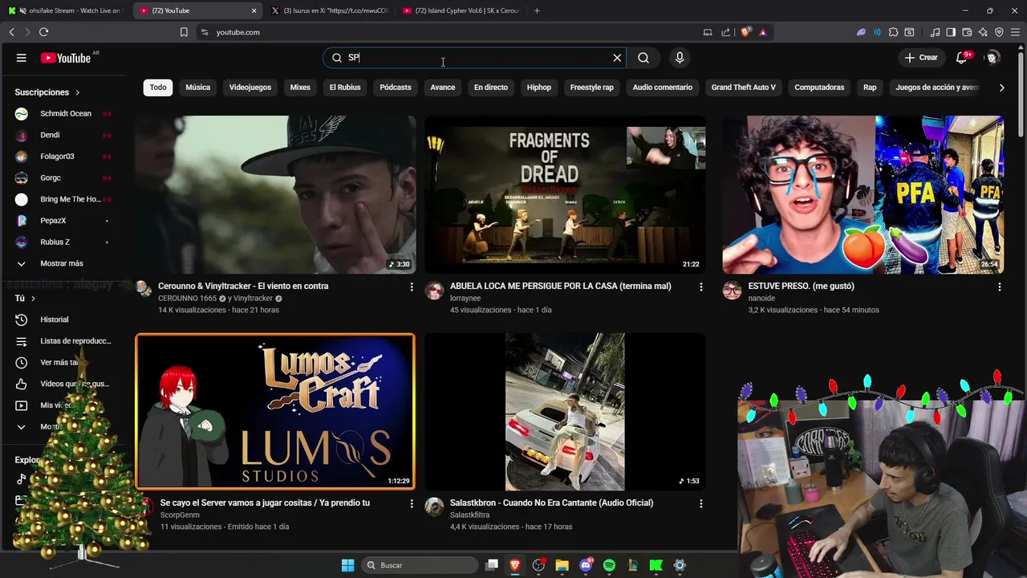Screen dimensions: 1027x578
Task: Bookmark this page
Action: [x=184, y=32]
